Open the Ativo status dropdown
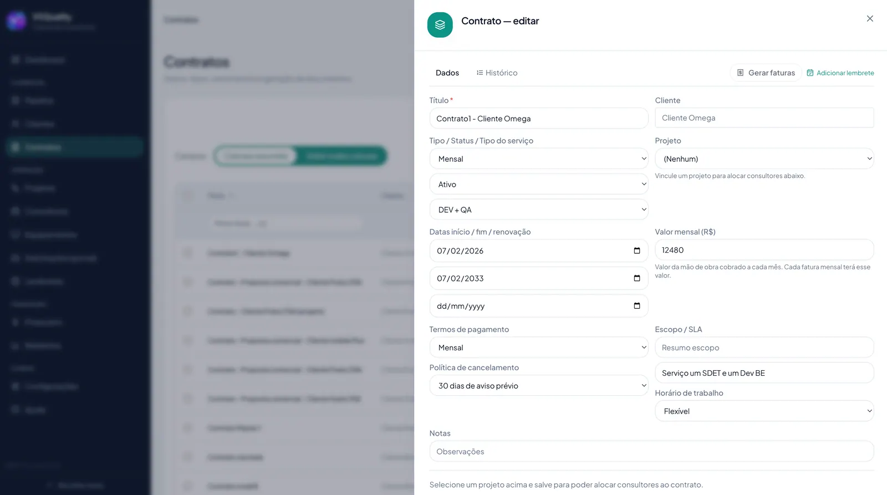Viewport: 887px width, 495px height. [539, 184]
